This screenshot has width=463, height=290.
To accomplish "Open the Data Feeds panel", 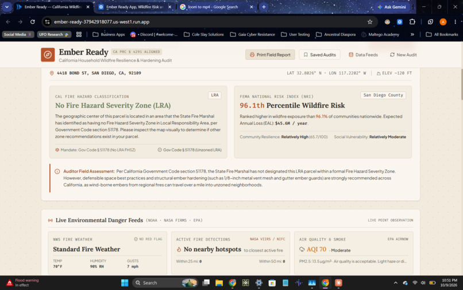I will pos(363,55).
